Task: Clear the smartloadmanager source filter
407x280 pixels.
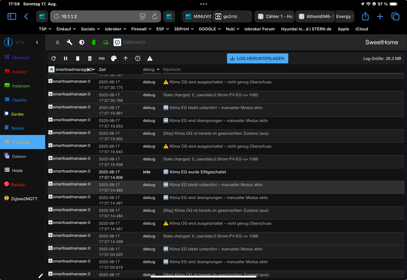Action: [89, 69]
